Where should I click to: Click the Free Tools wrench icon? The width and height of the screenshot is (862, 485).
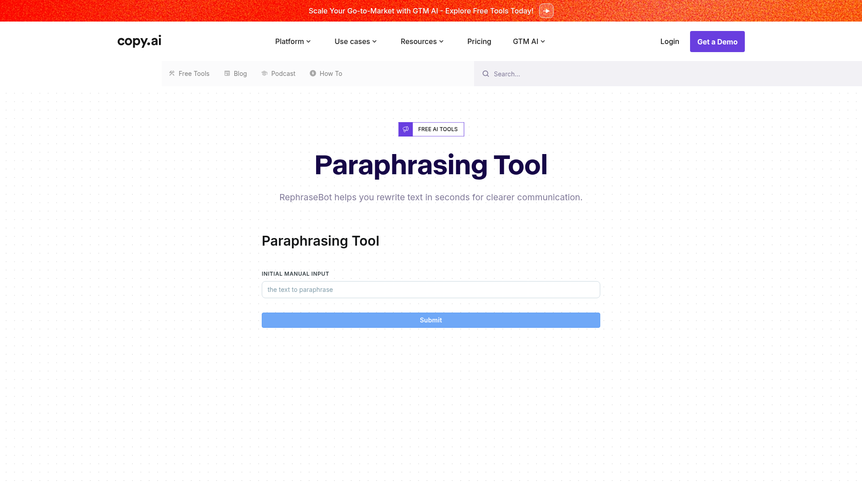click(172, 73)
